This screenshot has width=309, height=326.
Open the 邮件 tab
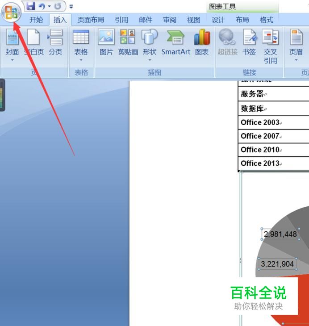coord(146,20)
